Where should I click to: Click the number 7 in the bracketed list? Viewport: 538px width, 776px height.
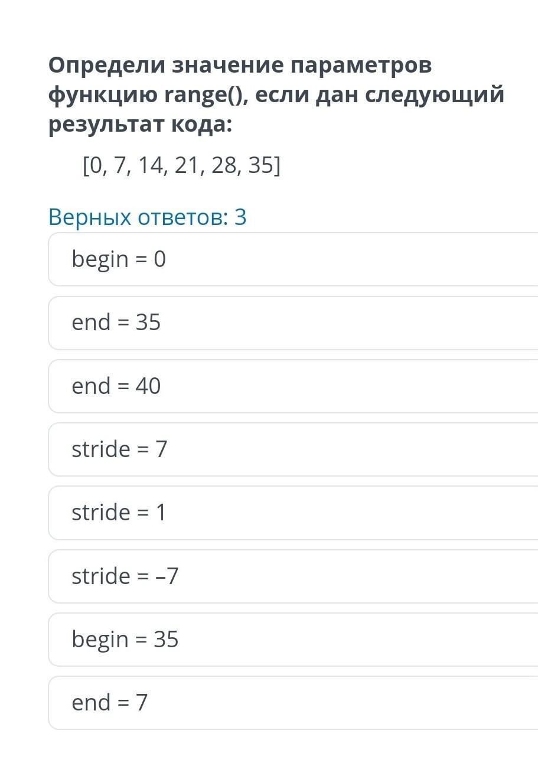pos(120,166)
